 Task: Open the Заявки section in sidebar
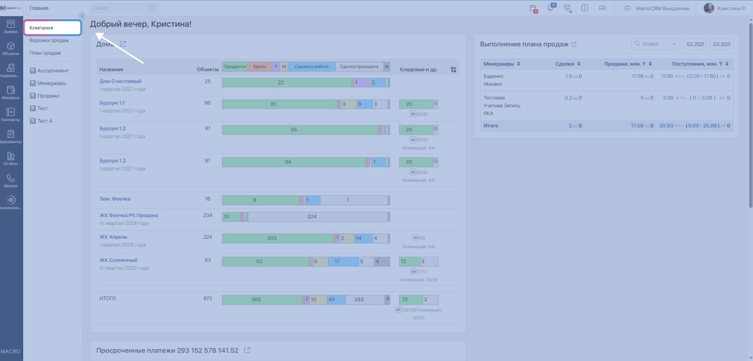tap(10, 26)
